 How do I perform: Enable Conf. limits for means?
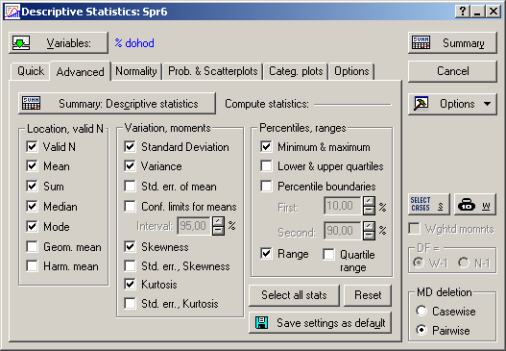[x=130, y=206]
